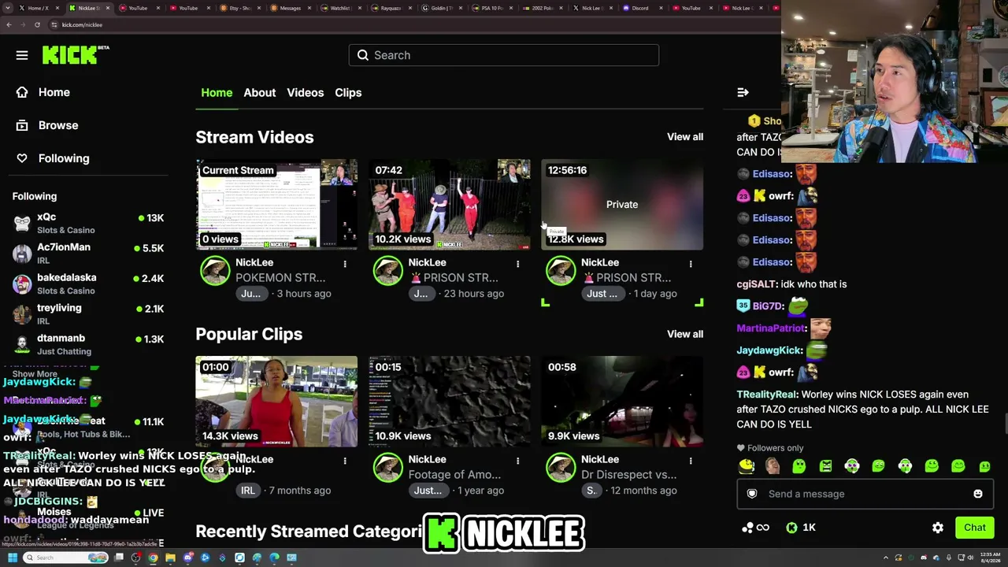
Task: Open options for Dr Disrespect clip
Action: (691, 460)
